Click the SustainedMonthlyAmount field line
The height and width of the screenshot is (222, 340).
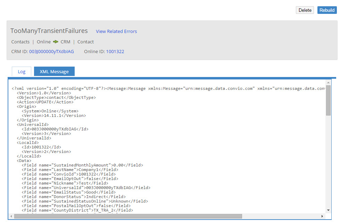tap(82, 165)
